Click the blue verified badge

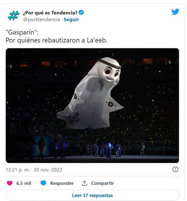(81, 13)
